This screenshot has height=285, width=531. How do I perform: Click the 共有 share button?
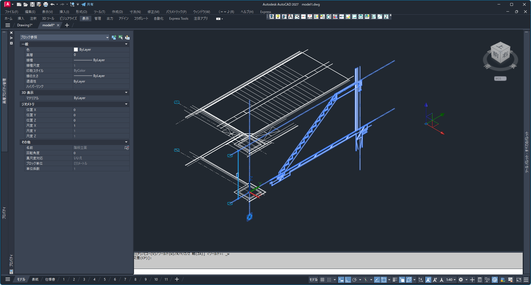tap(88, 4)
